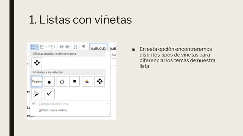
Task: Open the bullets dropdown arrow
Action: point(37,47)
